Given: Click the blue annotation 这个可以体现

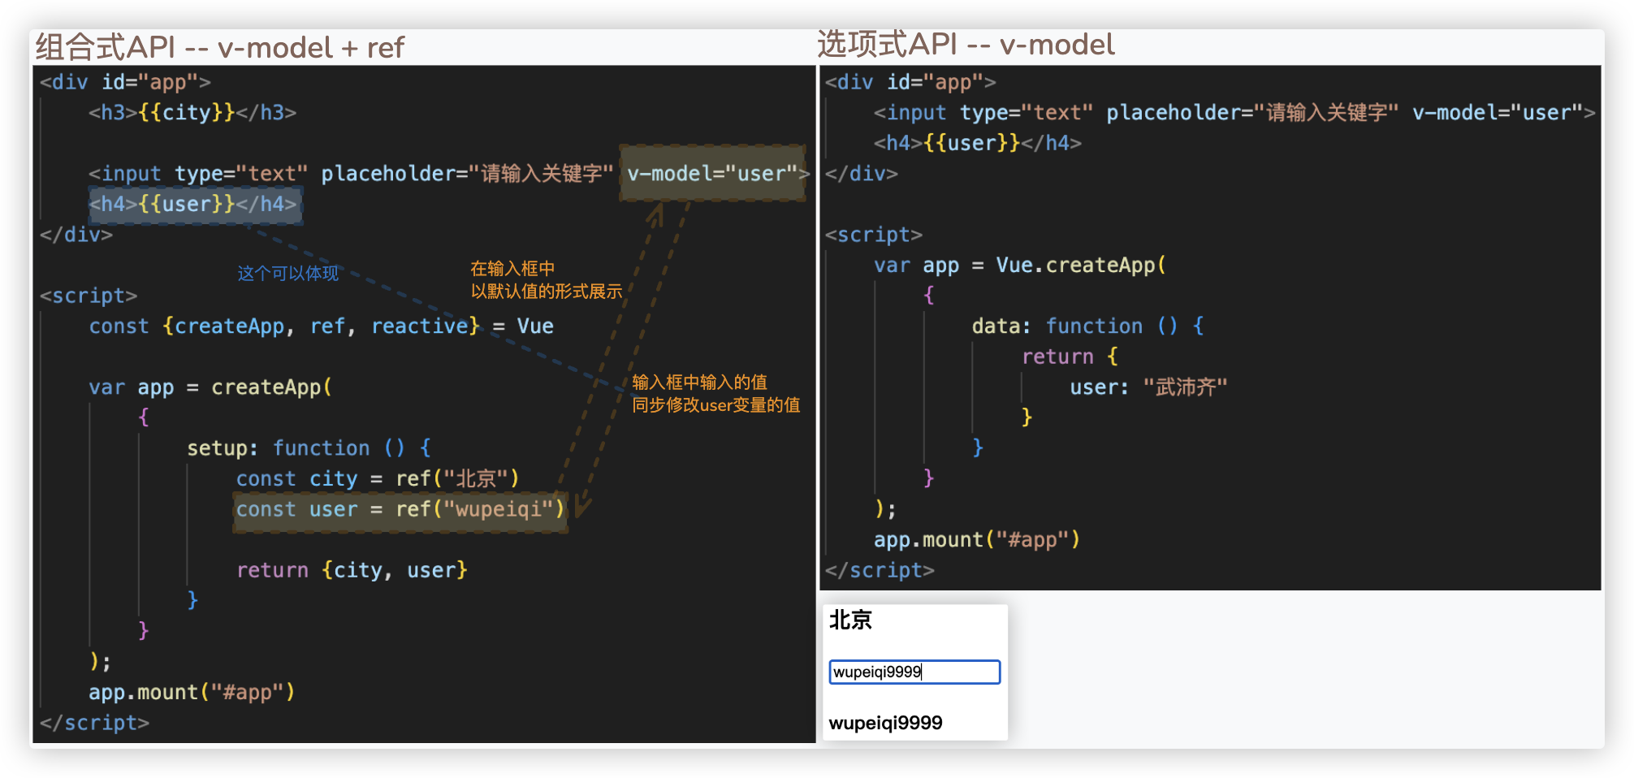Looking at the screenshot, I should click(287, 274).
